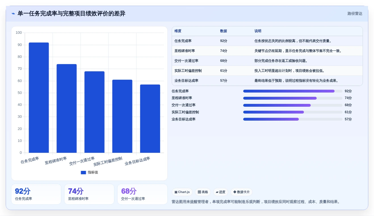374x216 pixels.
Task: Click the 100 label on the y-axis
Action: (19, 33)
